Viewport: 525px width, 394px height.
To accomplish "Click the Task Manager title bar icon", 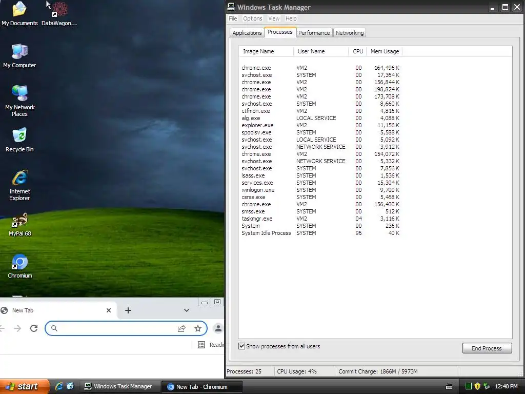I will tap(231, 7).
